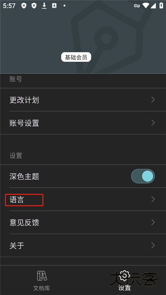This screenshot has height=295, width=166.
Task: Tap the 设置 gear icon
Action: 124,275
